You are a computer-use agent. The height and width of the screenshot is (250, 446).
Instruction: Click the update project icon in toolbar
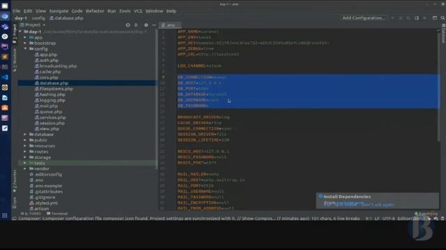[417, 18]
